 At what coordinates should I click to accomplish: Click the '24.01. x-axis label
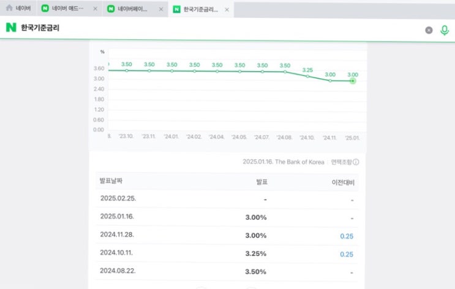point(171,137)
